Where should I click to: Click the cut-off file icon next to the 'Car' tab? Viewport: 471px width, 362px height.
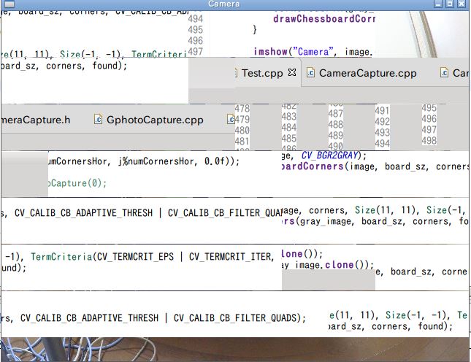click(x=444, y=73)
